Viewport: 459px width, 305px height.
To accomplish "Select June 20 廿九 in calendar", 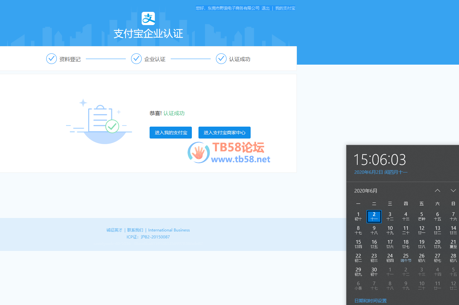I will point(438,244).
